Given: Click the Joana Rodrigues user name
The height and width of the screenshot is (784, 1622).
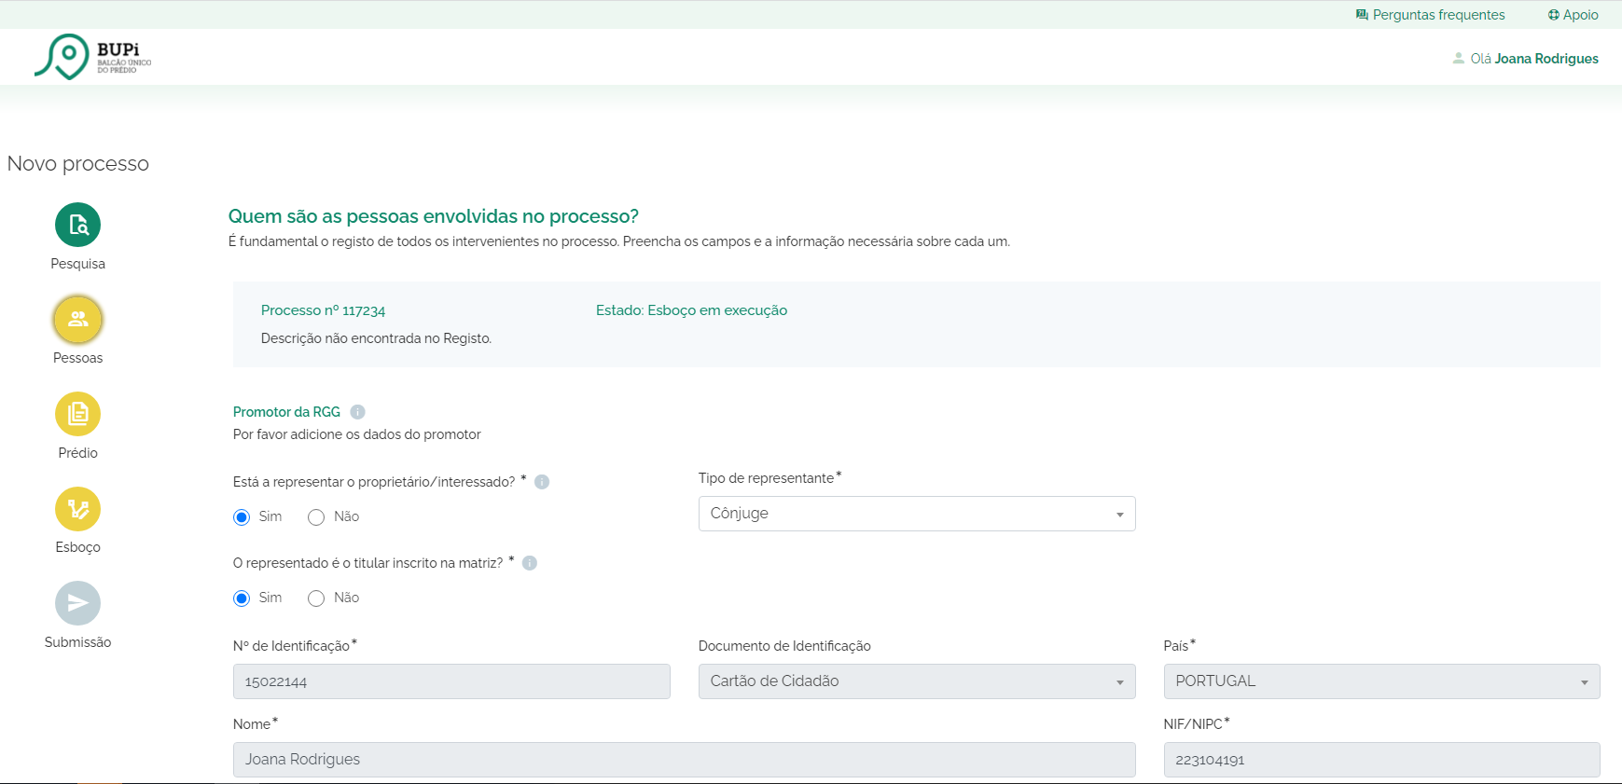Looking at the screenshot, I should 1546,59.
